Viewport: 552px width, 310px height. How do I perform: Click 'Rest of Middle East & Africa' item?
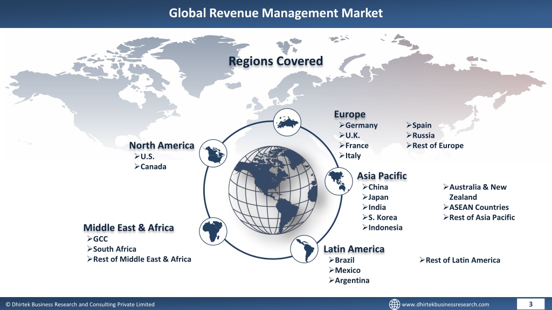click(139, 259)
